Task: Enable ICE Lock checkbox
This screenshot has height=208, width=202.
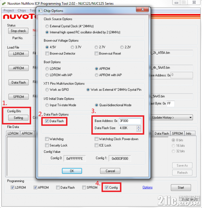Action: point(96,145)
